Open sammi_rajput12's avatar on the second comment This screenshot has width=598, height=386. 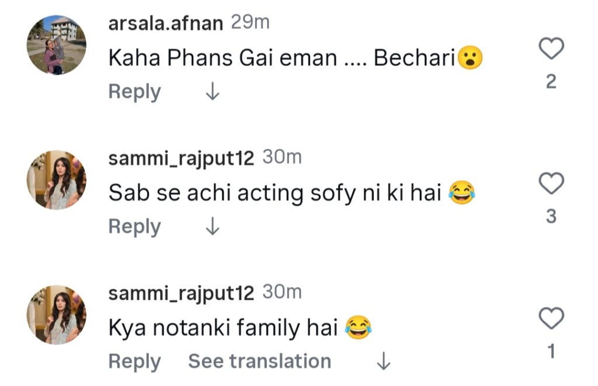(57, 180)
